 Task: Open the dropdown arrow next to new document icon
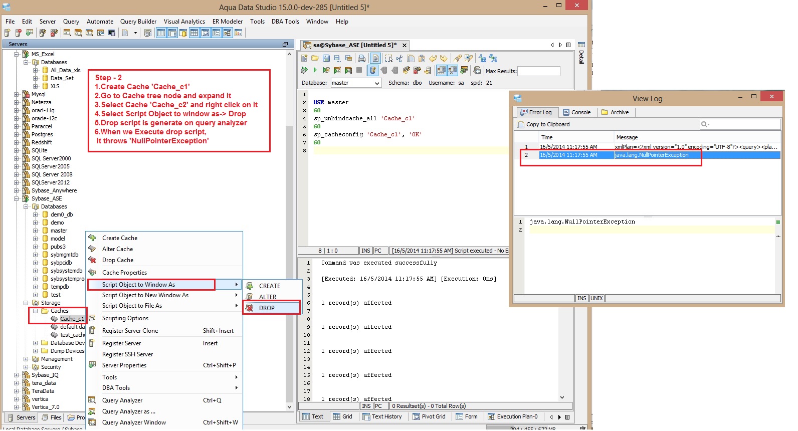tap(135, 33)
